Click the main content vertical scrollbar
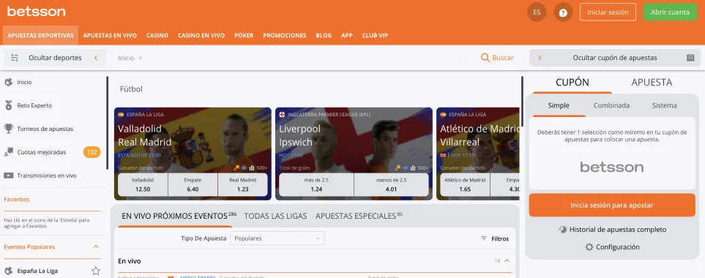Screen dimensions: 705x278 [522, 101]
